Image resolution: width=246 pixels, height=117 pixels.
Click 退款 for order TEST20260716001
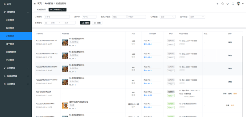(x=235, y=94)
